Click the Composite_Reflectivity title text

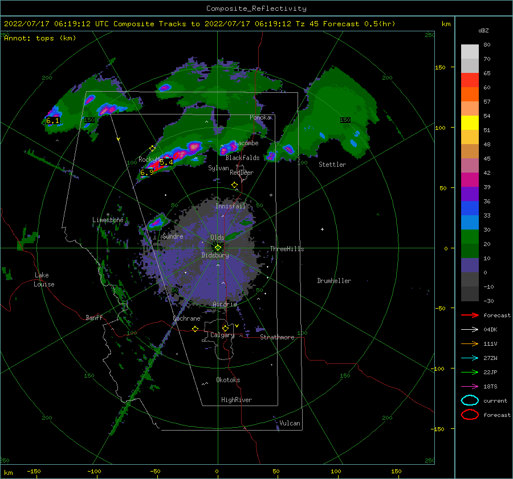tap(256, 9)
